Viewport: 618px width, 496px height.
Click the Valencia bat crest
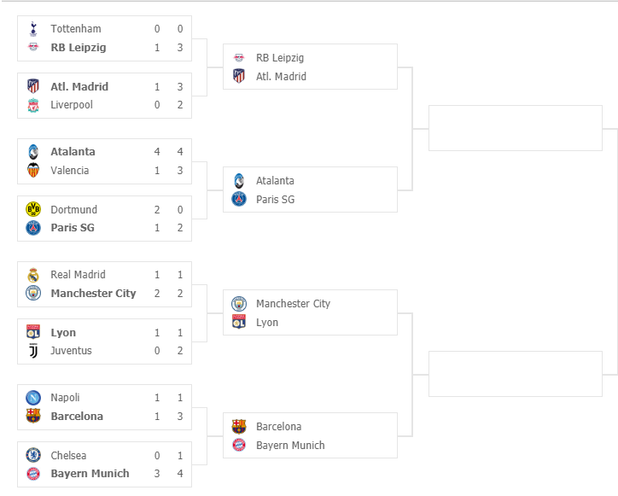[33, 171]
